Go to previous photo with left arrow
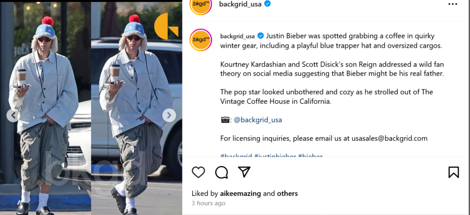Screen dimensions: 470x215 click(12, 115)
